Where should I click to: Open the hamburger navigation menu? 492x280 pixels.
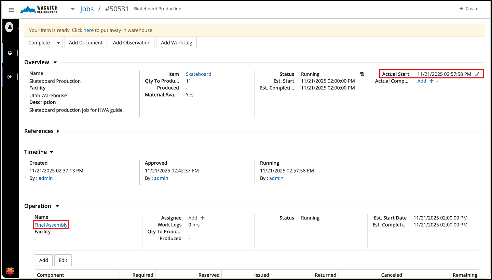click(x=12, y=10)
